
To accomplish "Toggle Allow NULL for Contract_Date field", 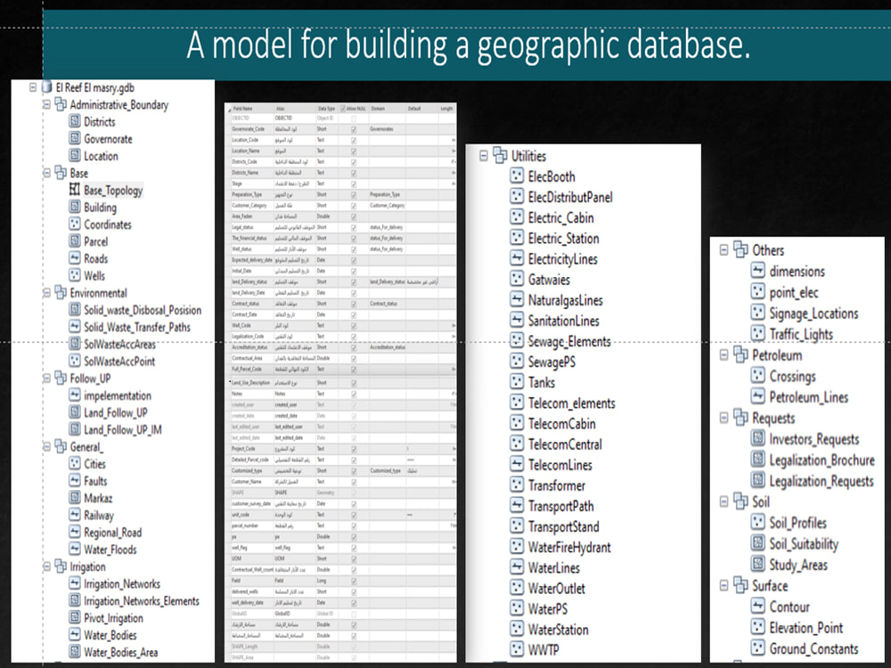I will (x=354, y=315).
